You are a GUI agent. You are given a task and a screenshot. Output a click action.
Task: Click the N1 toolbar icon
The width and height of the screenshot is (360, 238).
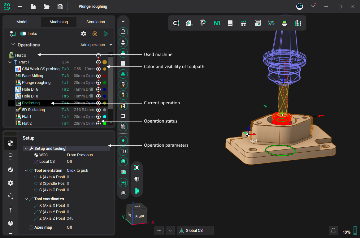[x=217, y=23]
